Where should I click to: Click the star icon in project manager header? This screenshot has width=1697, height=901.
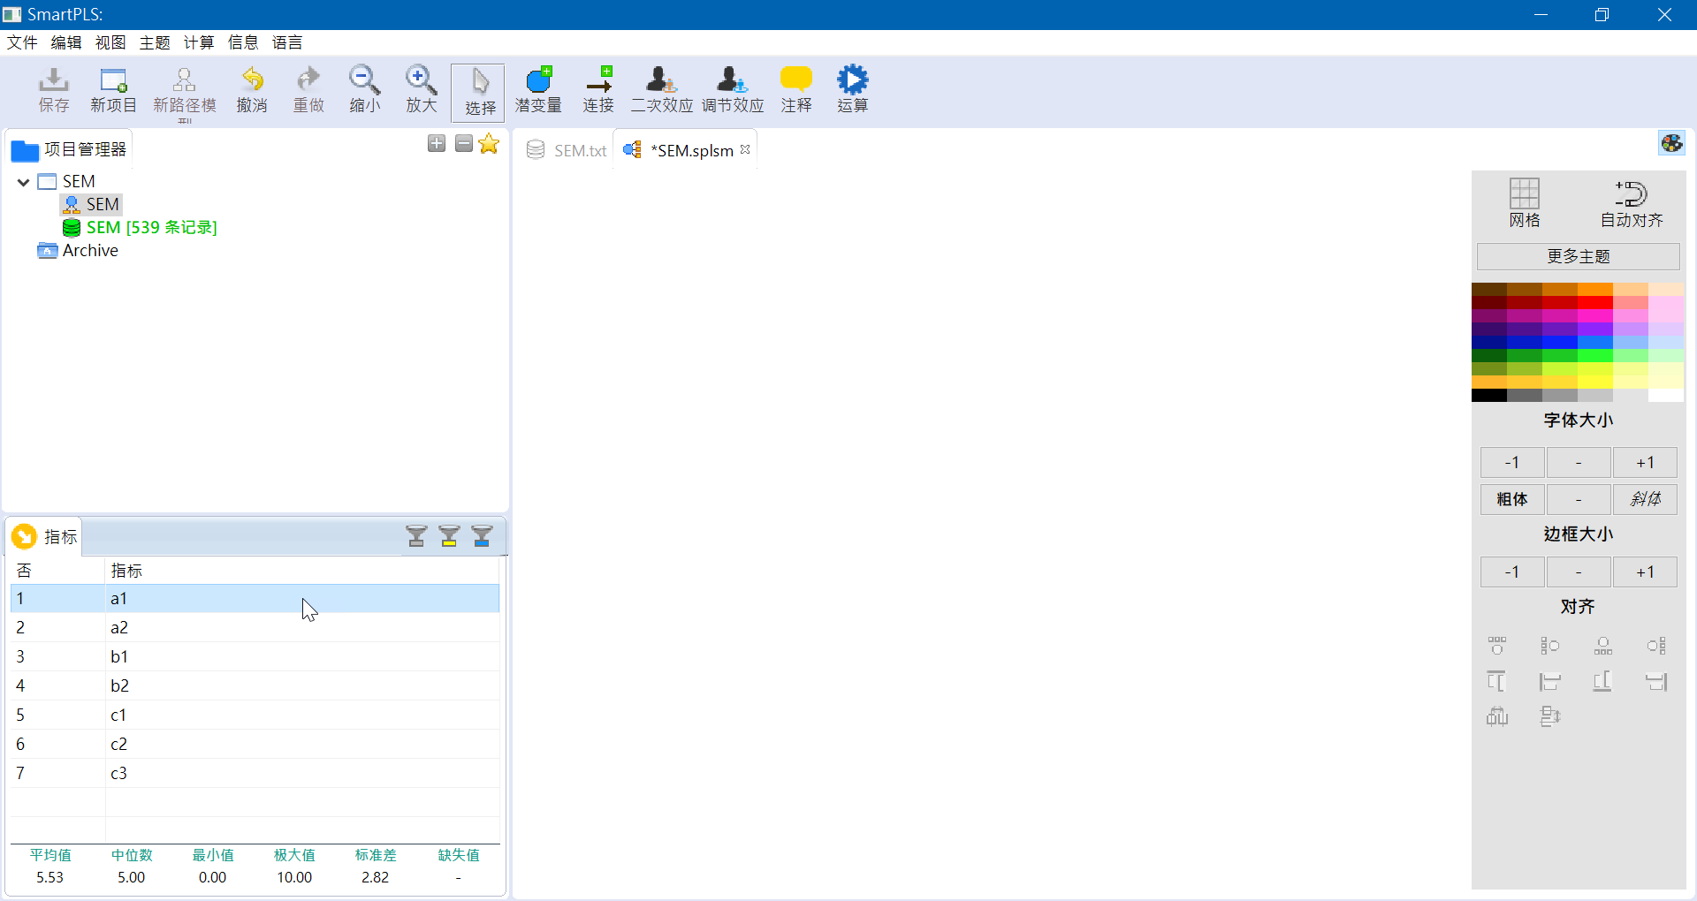pyautogui.click(x=489, y=143)
